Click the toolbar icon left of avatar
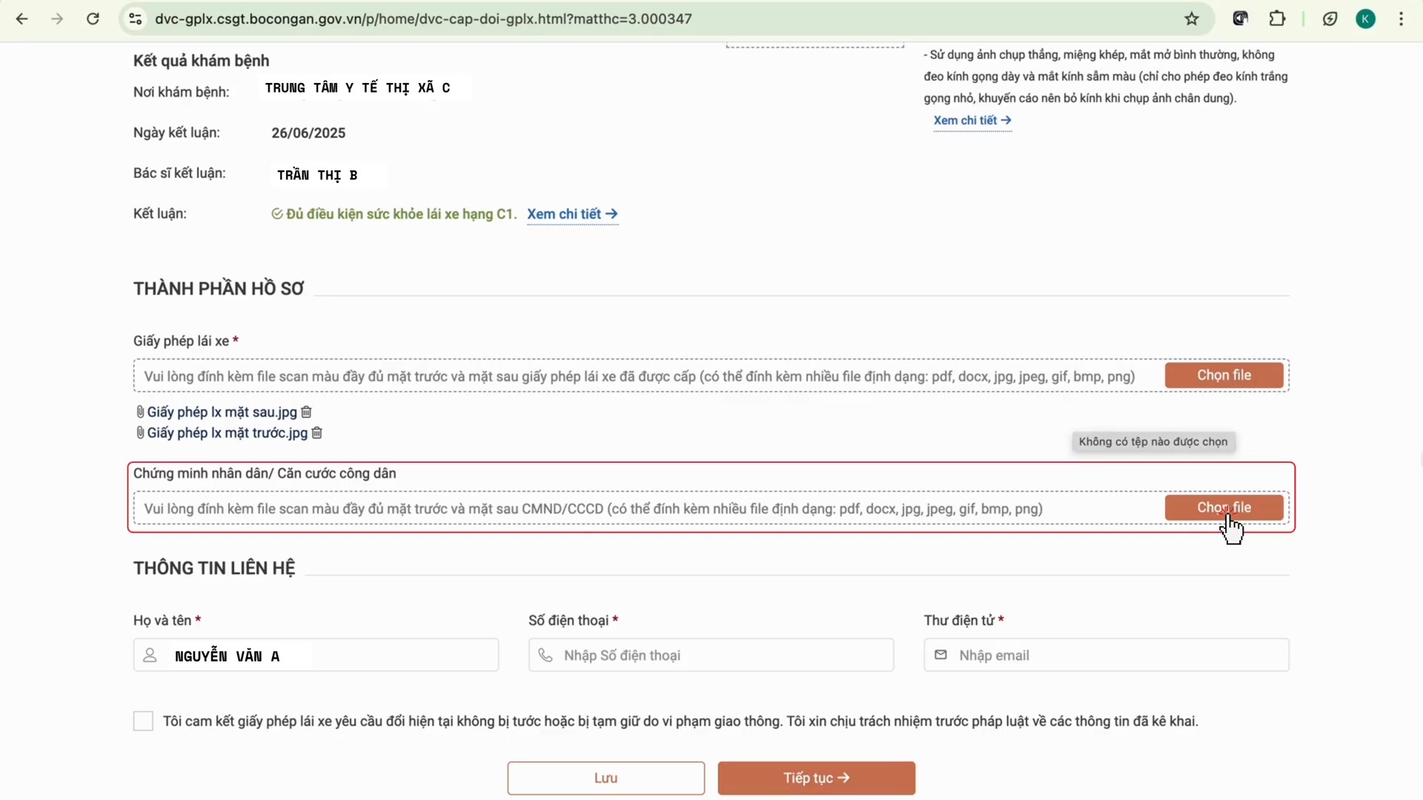Image resolution: width=1423 pixels, height=800 pixels. point(1330,19)
